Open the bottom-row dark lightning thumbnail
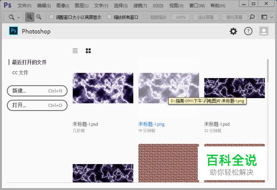 [x=103, y=173]
